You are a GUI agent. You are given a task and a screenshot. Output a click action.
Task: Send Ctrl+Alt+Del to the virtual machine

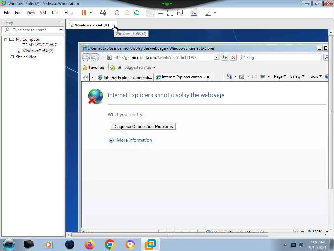pyautogui.click(x=103, y=13)
